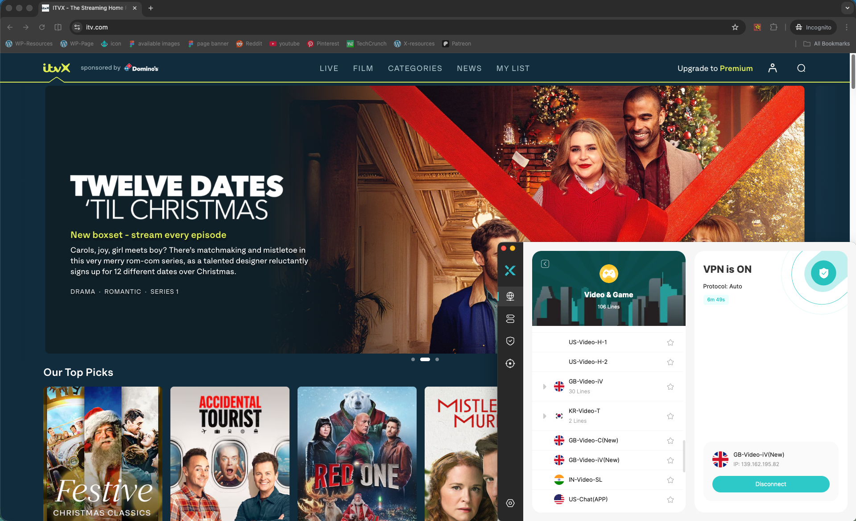Favorite the US-Video-H-1 server star
This screenshot has height=521, width=856.
[670, 342]
